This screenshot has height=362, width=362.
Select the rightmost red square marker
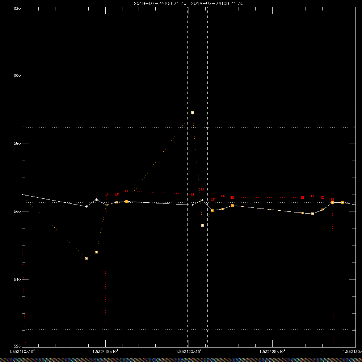(x=332, y=199)
